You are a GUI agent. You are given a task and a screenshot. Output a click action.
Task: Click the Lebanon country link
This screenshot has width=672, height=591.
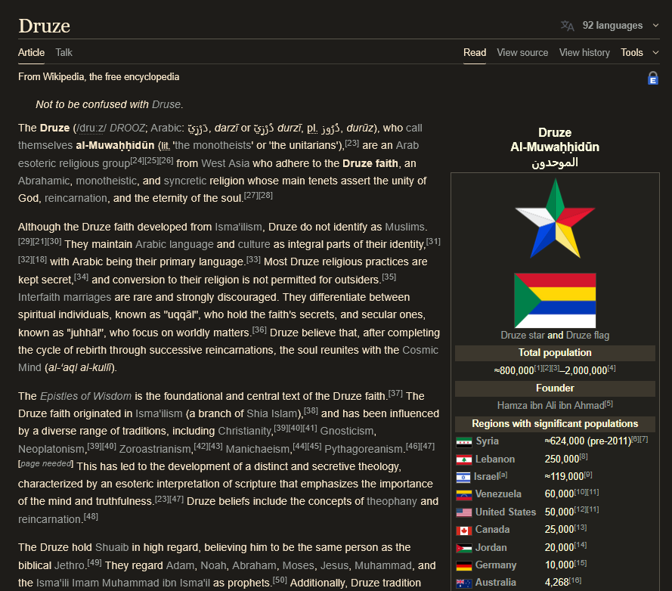click(x=495, y=459)
